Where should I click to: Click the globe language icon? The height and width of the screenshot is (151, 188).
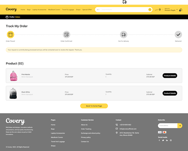click(160, 10)
